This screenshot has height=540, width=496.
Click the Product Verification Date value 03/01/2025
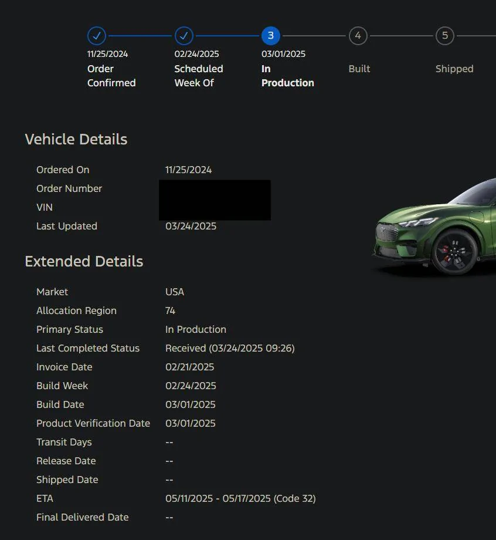tap(190, 423)
